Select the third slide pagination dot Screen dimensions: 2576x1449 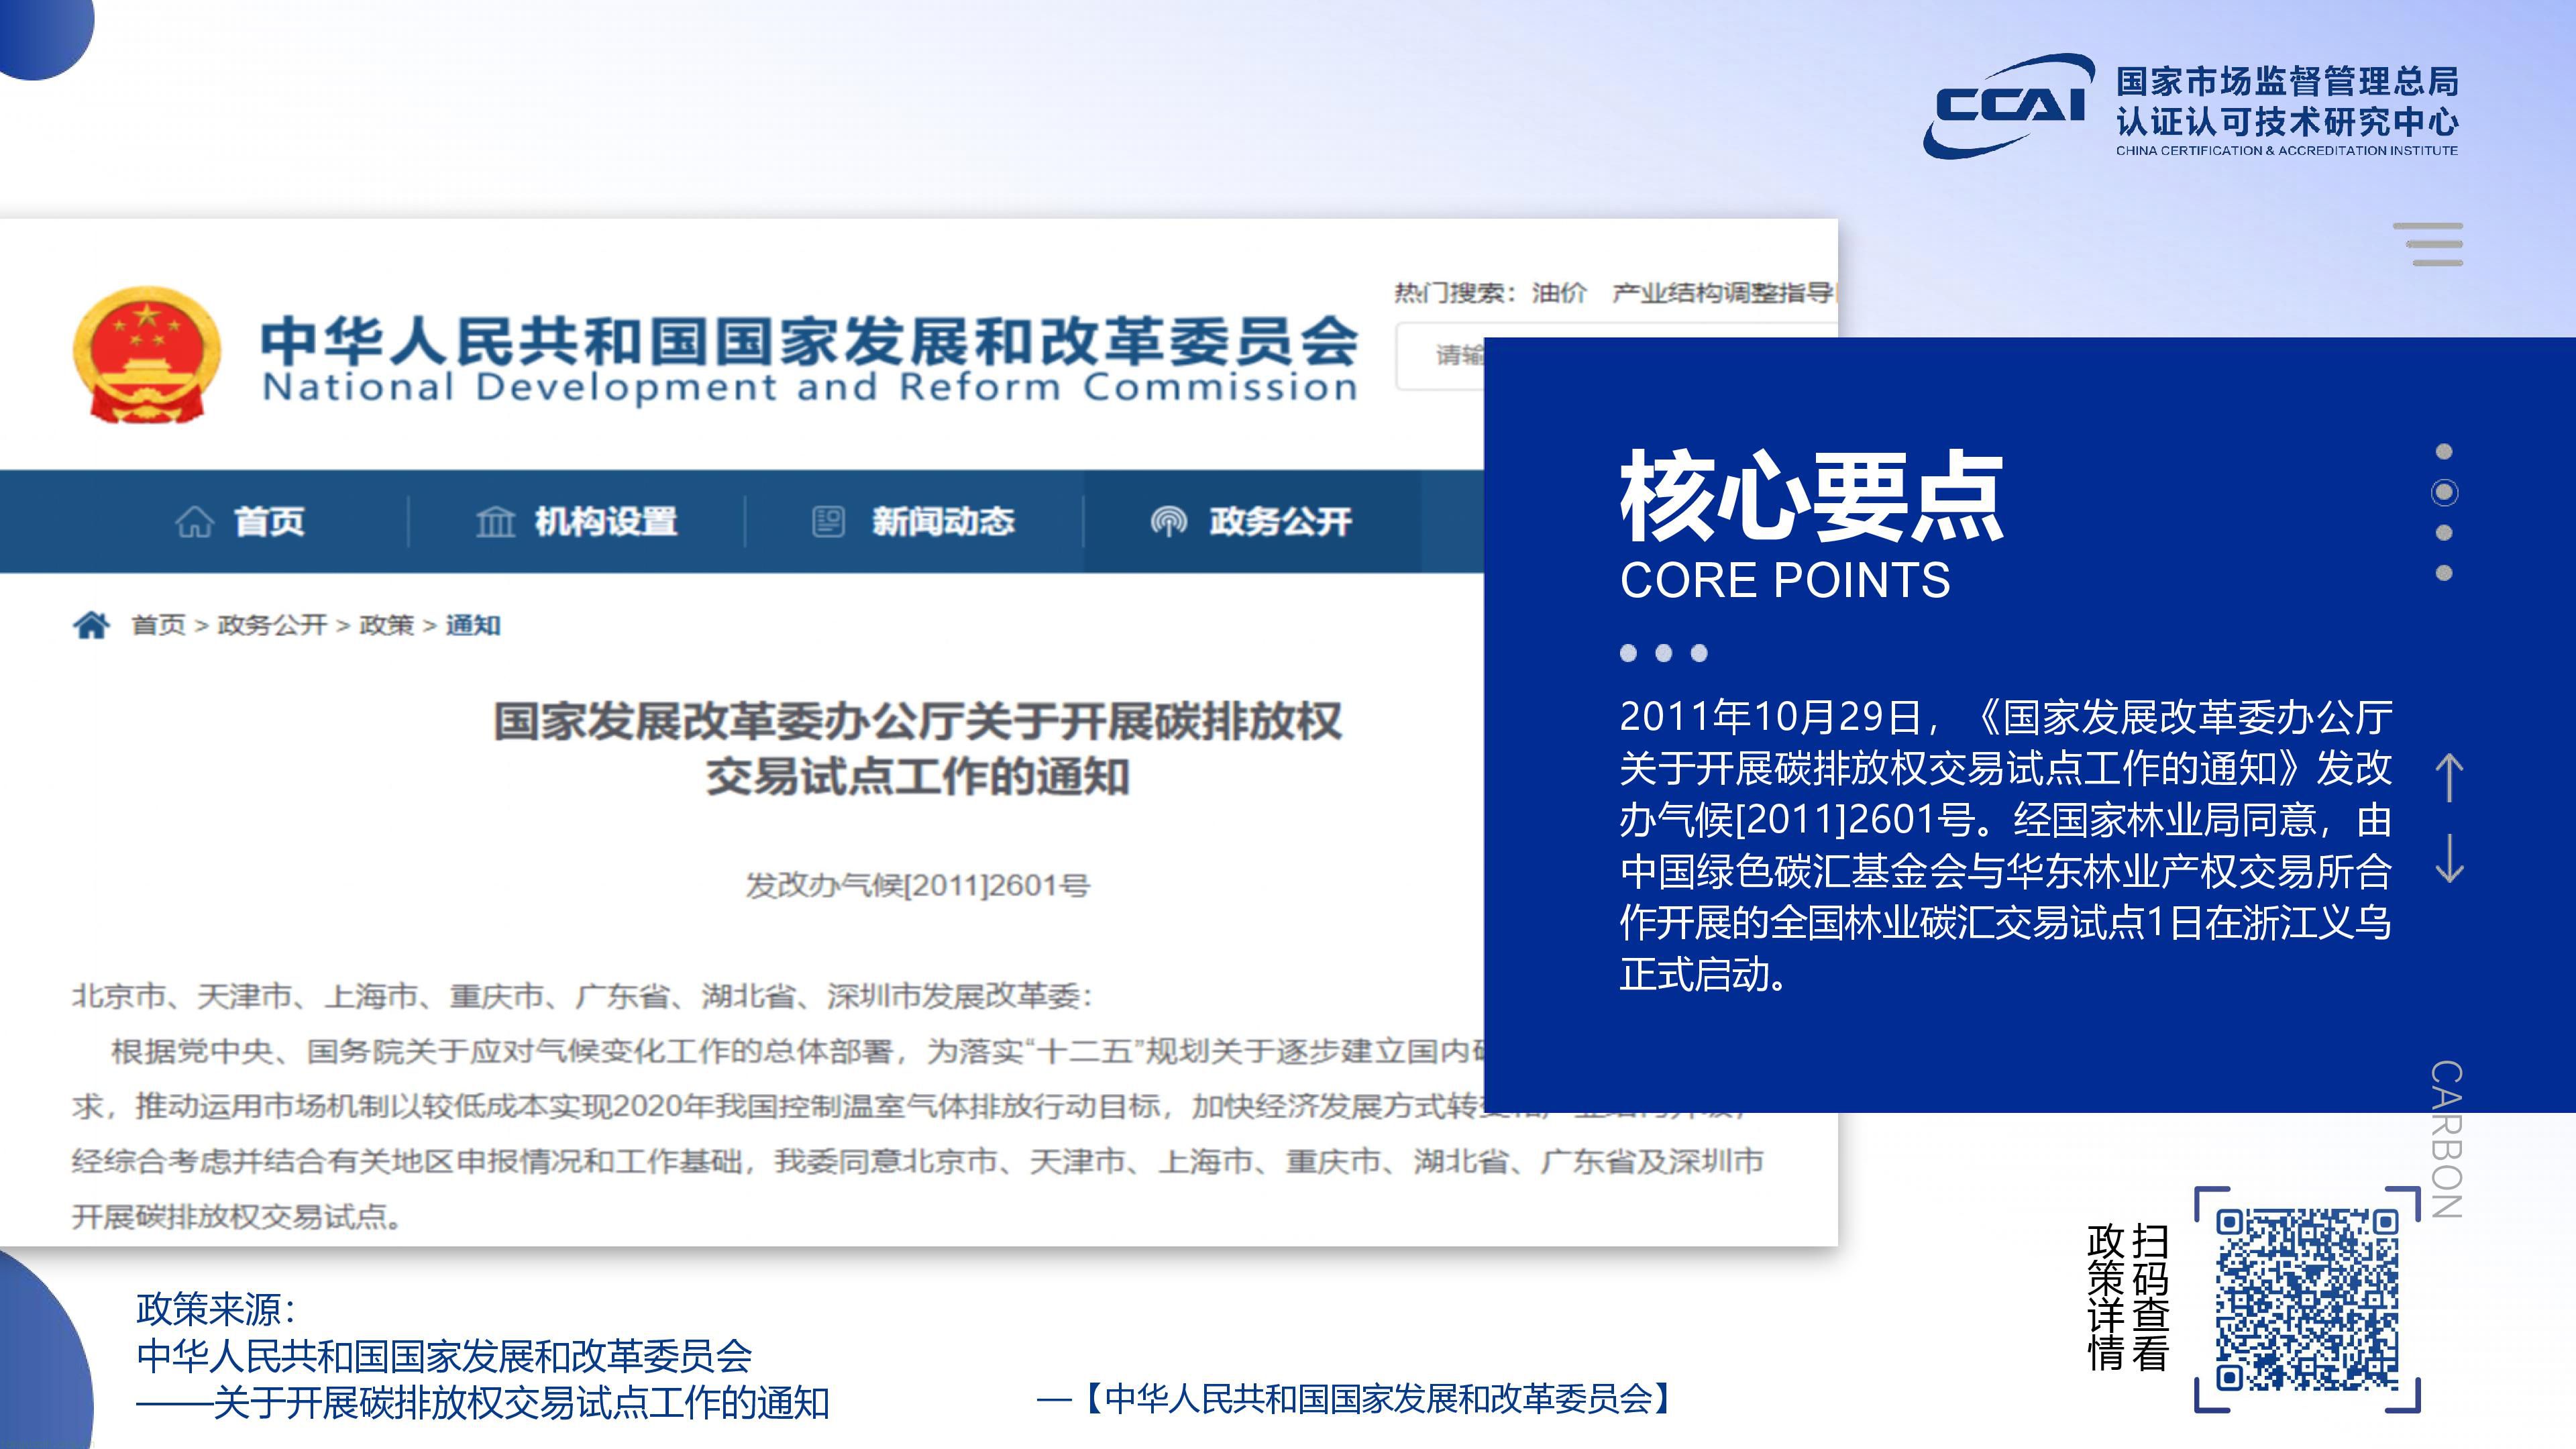tap(2444, 533)
